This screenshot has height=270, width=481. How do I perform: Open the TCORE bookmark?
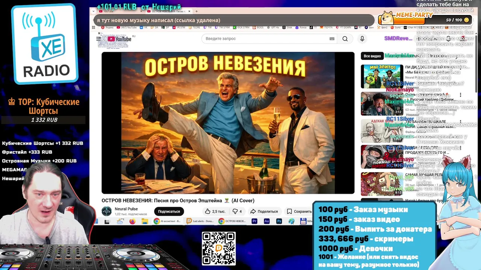(195, 27)
